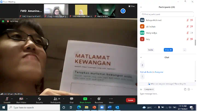This screenshot has width=197, height=111.
Task: Toggle the Chat panel from toolbar
Action: (71, 100)
